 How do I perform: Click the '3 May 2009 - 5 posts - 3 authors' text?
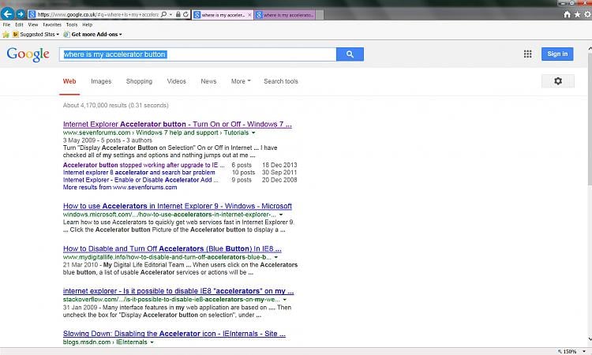[107, 140]
